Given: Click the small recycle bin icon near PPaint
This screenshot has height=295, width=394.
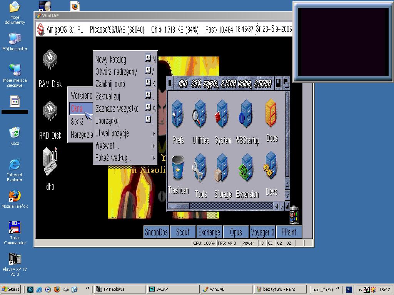Looking at the screenshot, I should pyautogui.click(x=294, y=215).
